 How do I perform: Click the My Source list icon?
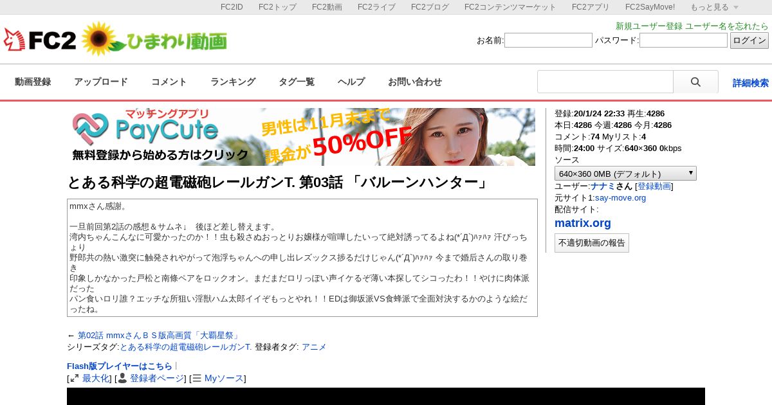(x=197, y=379)
